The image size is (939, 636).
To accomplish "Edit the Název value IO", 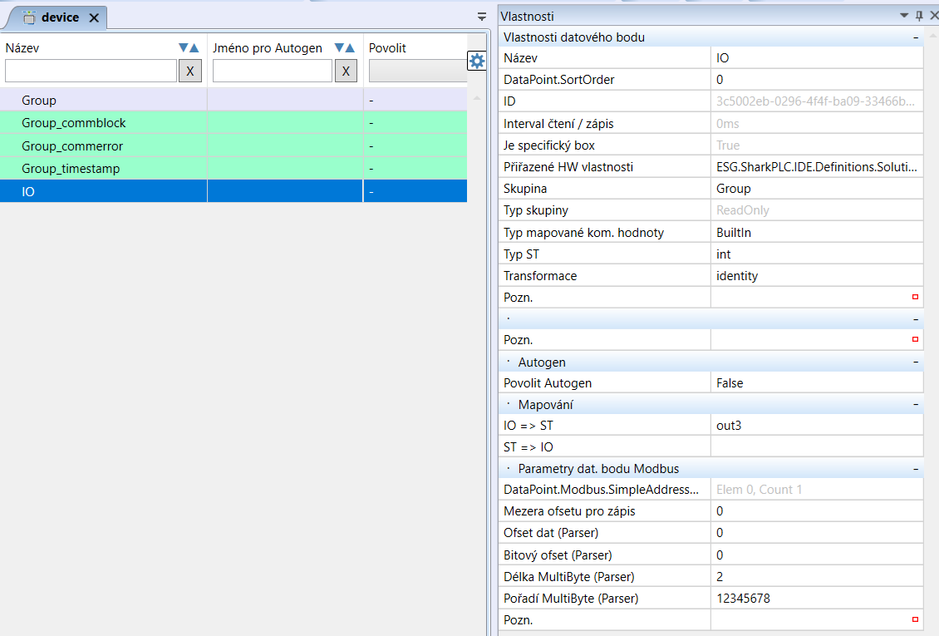I will (x=817, y=58).
